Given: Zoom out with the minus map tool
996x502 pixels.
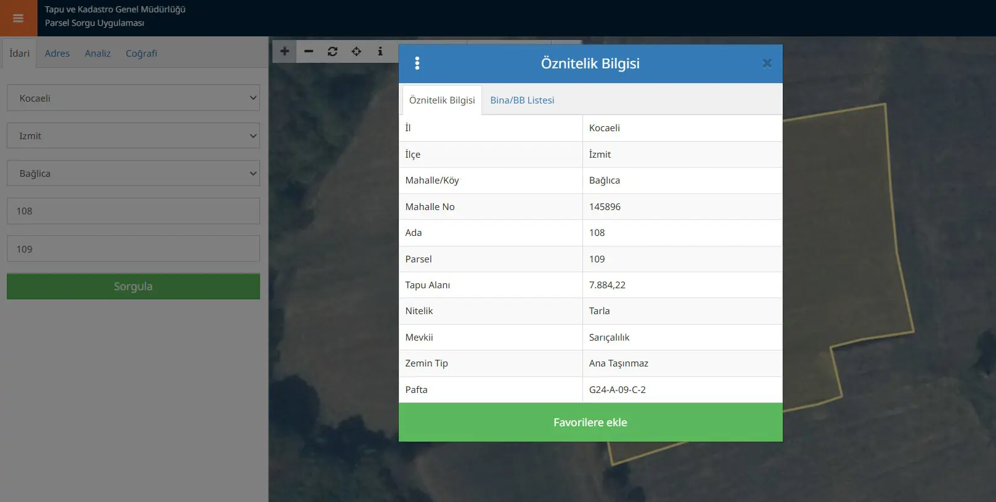Looking at the screenshot, I should [309, 51].
